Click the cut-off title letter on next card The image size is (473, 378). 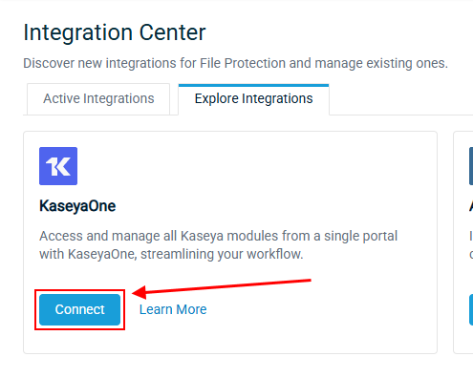[x=471, y=206]
